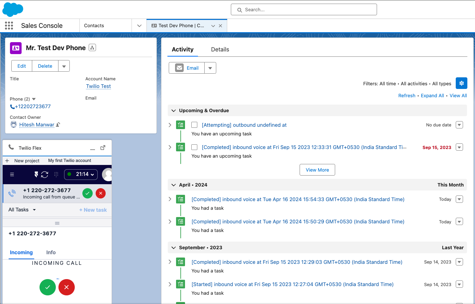The width and height of the screenshot is (475, 304).
Task: Click the large red reject call button
Action: pyautogui.click(x=66, y=287)
